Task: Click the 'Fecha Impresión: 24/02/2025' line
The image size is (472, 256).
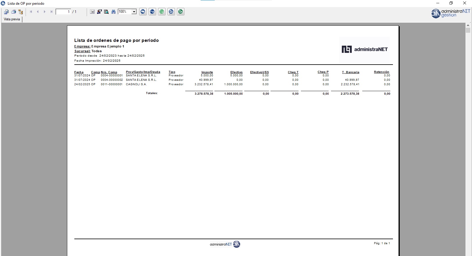Action: (x=97, y=61)
